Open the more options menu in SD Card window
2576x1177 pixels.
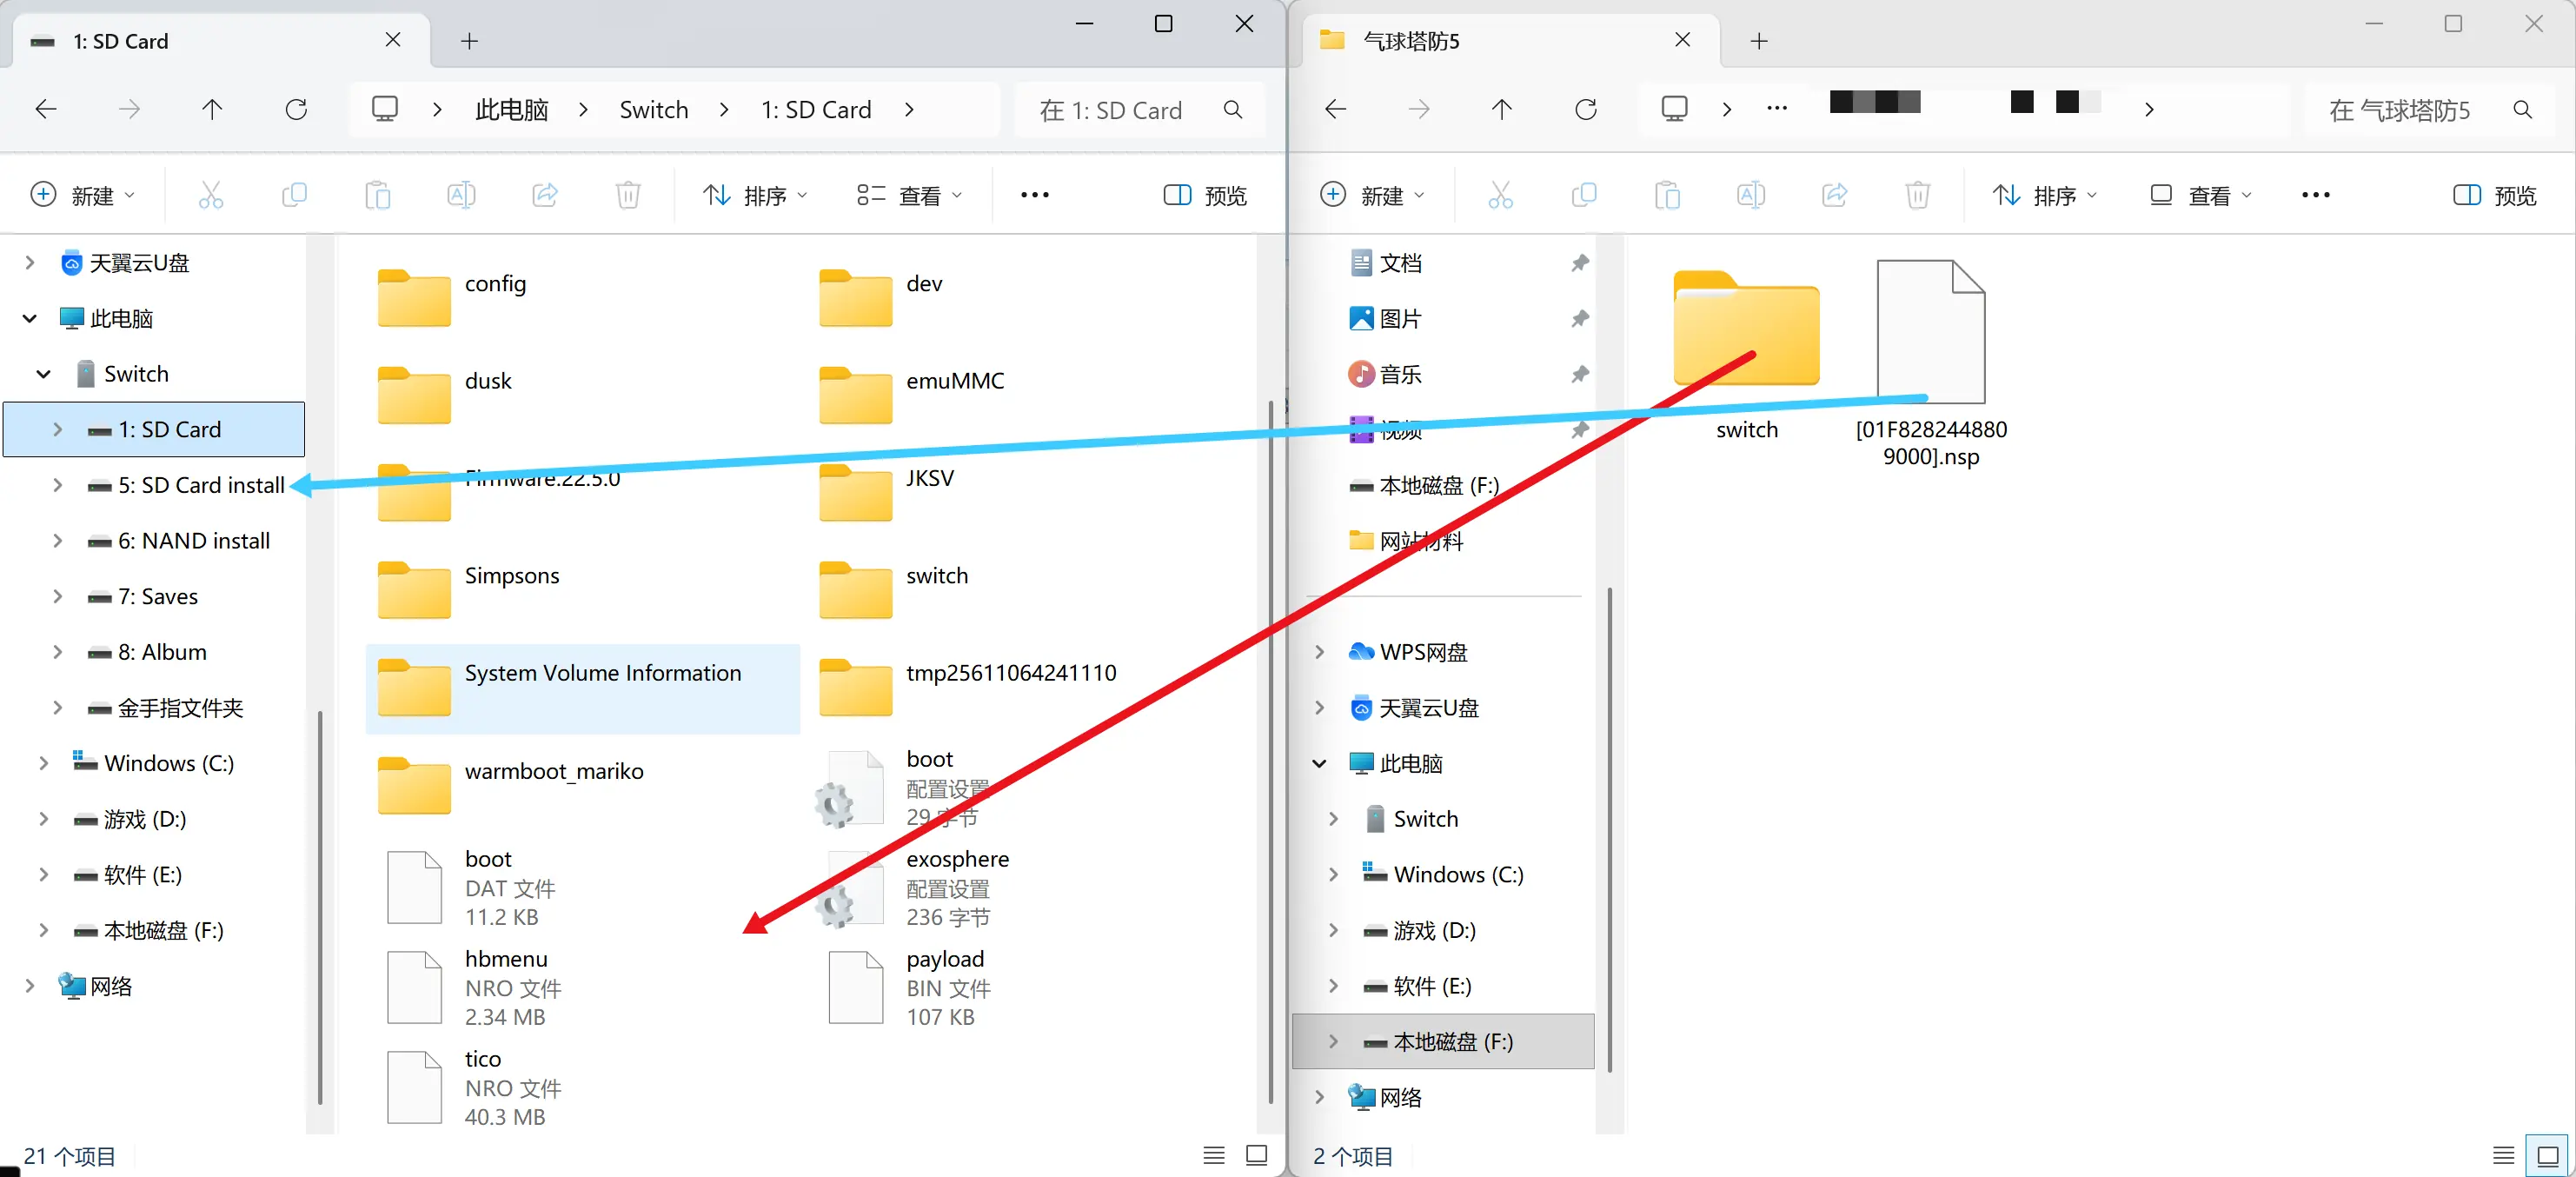click(1035, 195)
